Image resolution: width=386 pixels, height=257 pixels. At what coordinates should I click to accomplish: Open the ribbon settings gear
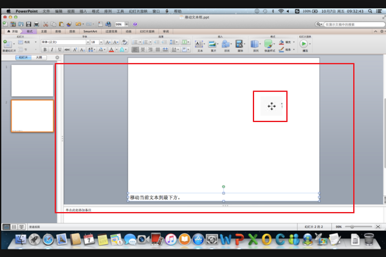[x=381, y=31]
